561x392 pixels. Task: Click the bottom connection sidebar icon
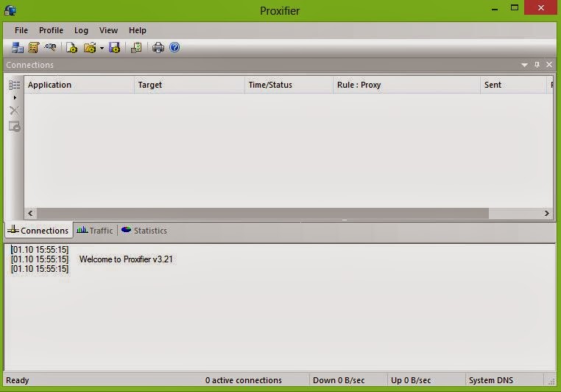point(14,127)
